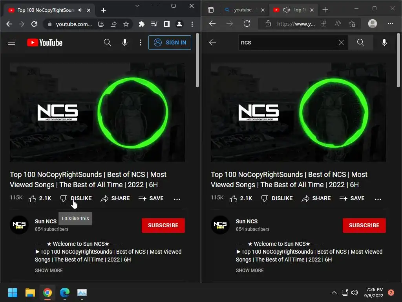402x302 pixels.
Task: Subscribe to Sun NCS in Chrome window
Action: tap(163, 225)
